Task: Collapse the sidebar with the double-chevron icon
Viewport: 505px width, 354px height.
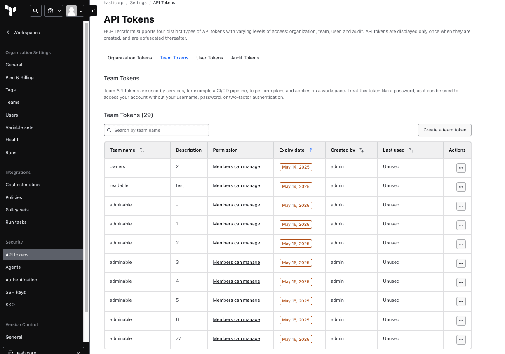Action: tap(93, 11)
